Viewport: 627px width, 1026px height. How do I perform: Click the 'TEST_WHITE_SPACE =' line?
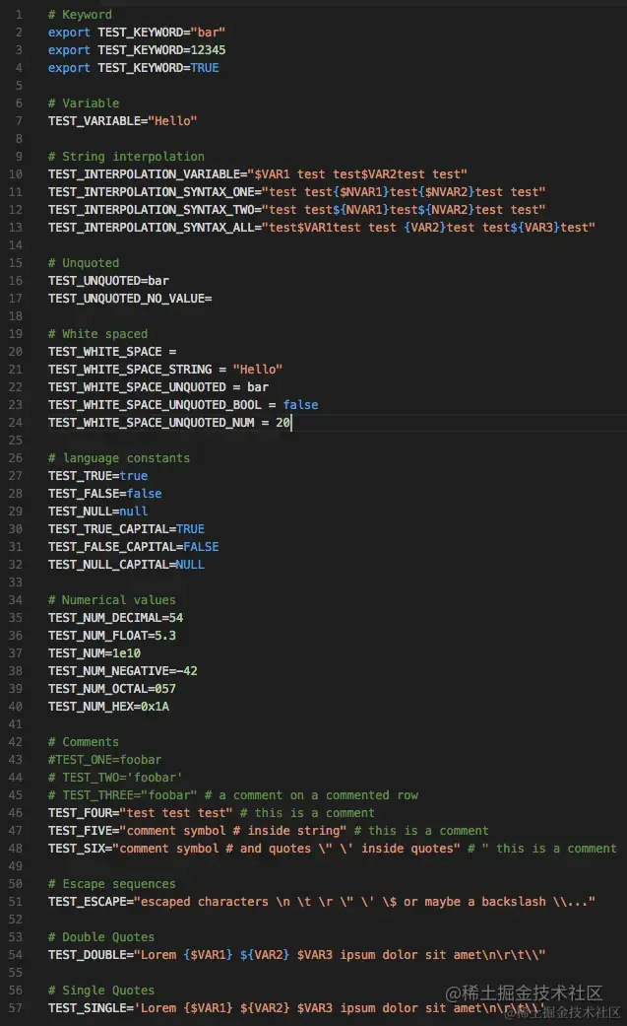click(x=112, y=352)
